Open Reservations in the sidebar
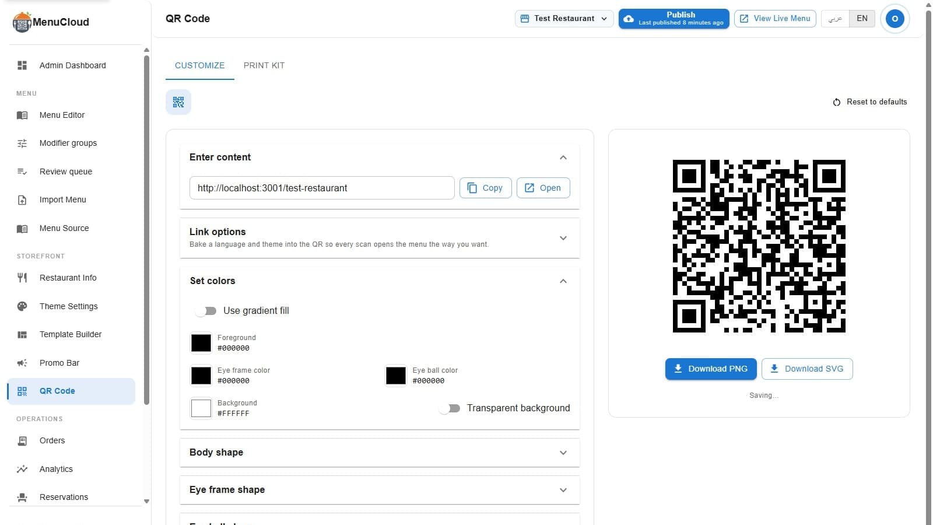 pyautogui.click(x=71, y=498)
